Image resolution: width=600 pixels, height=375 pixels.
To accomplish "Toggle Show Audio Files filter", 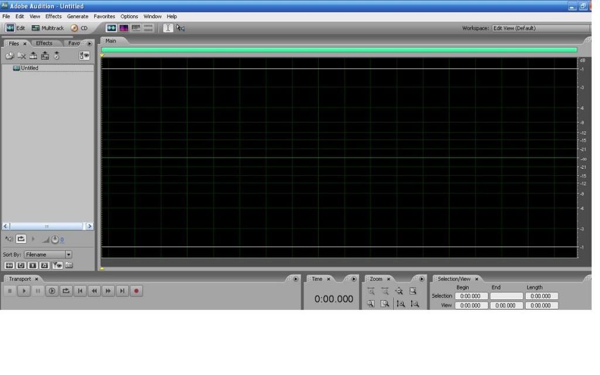I will [9, 265].
